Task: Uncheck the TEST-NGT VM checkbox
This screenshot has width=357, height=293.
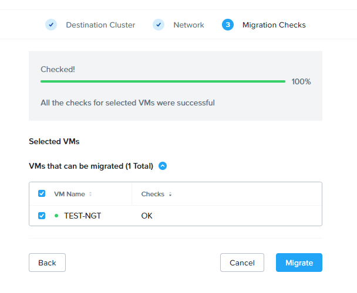Action: pos(42,216)
